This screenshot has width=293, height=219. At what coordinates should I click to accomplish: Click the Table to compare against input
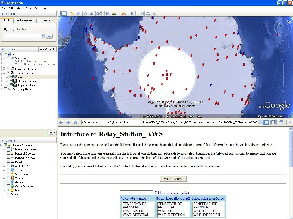point(137,193)
